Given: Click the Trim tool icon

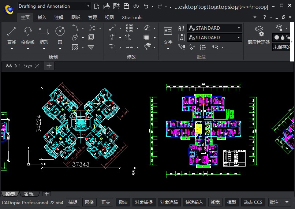Looking at the screenshot, I should point(112,37).
